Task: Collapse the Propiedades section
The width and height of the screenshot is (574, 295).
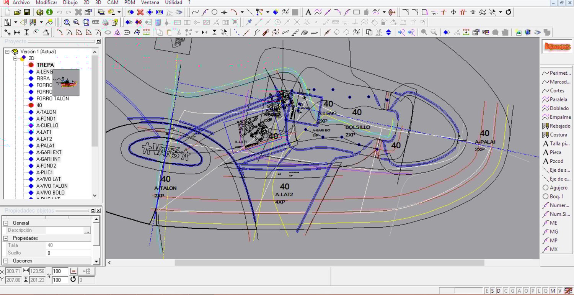Action: pyautogui.click(x=5, y=238)
